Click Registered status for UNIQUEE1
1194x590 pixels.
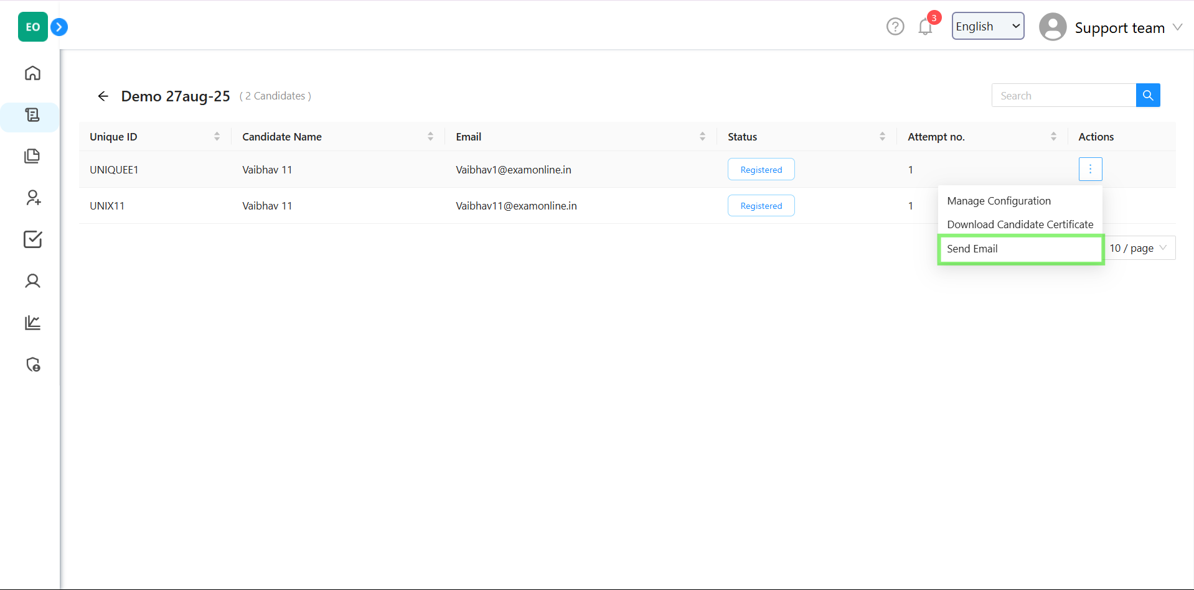tap(761, 170)
